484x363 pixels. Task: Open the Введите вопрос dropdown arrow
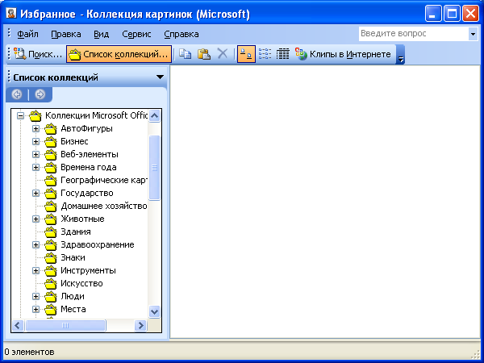pos(473,34)
